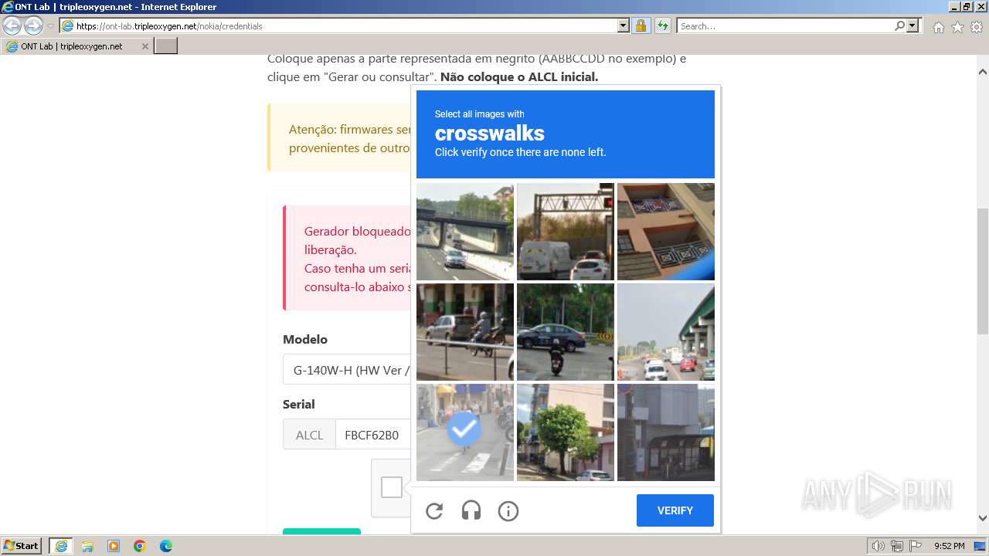Select the elevated rail with traffic tile
The image size is (989, 556).
pos(666,332)
